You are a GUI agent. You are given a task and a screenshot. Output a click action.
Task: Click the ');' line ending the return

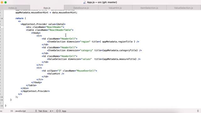coord(17,97)
